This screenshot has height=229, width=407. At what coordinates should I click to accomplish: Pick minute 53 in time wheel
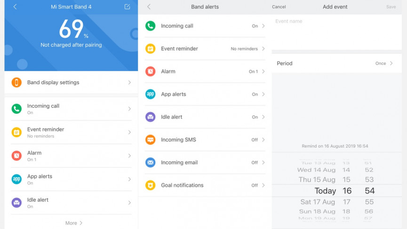(369, 180)
